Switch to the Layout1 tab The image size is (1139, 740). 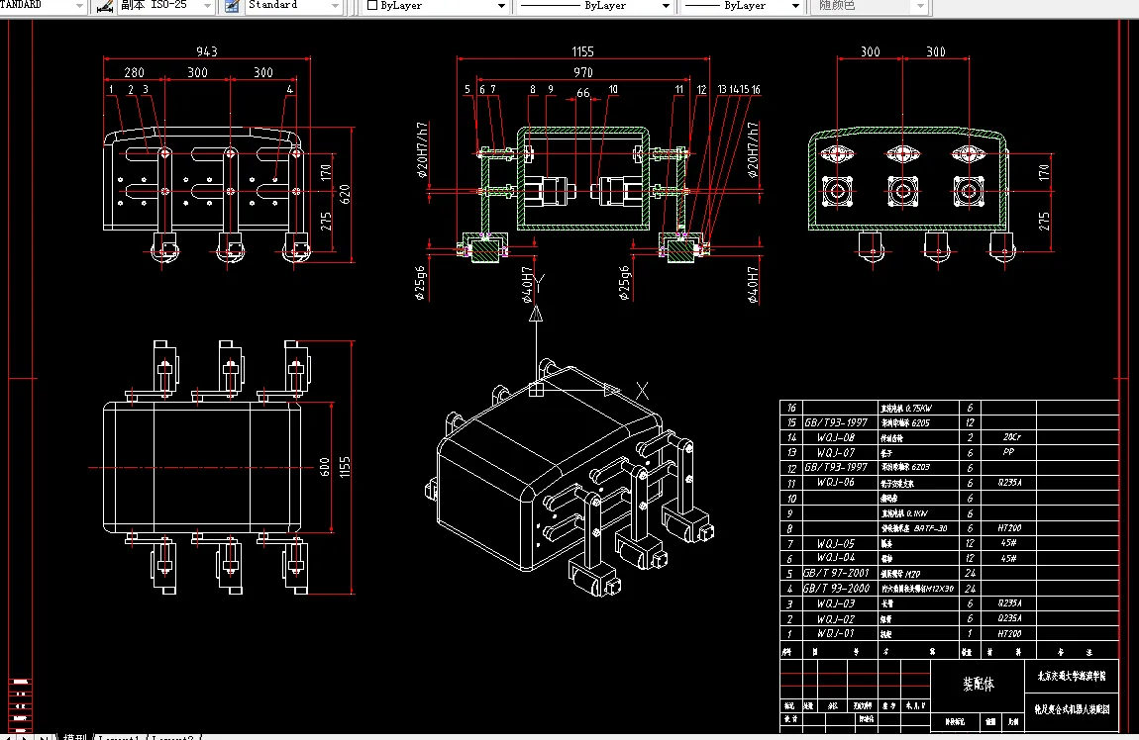119,736
